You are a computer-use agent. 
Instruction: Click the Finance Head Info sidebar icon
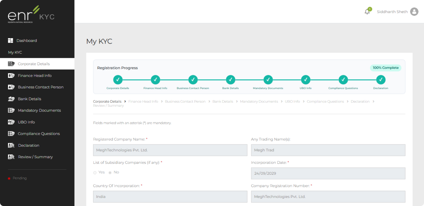click(x=11, y=75)
